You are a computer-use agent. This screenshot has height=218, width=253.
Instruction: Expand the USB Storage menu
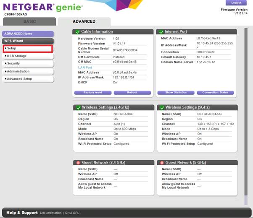coord(28,56)
